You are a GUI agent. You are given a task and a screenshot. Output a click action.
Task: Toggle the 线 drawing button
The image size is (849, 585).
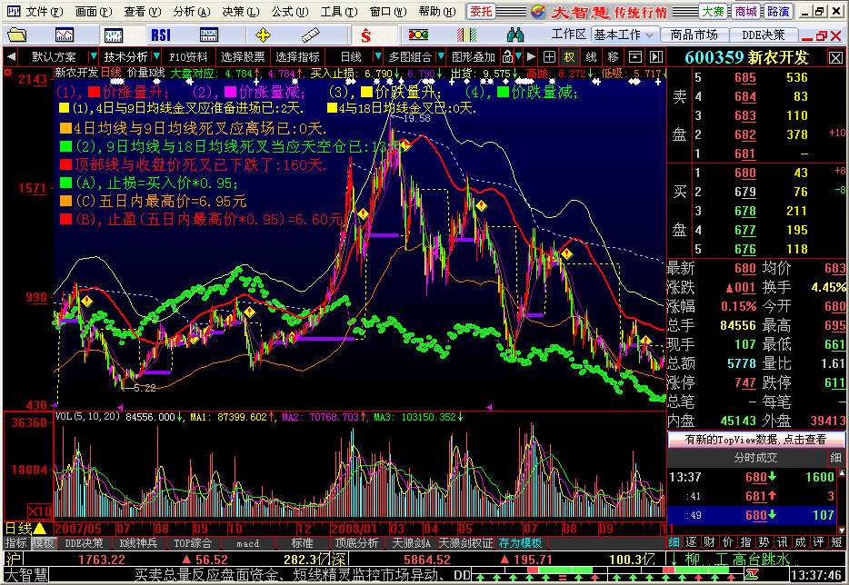591,56
